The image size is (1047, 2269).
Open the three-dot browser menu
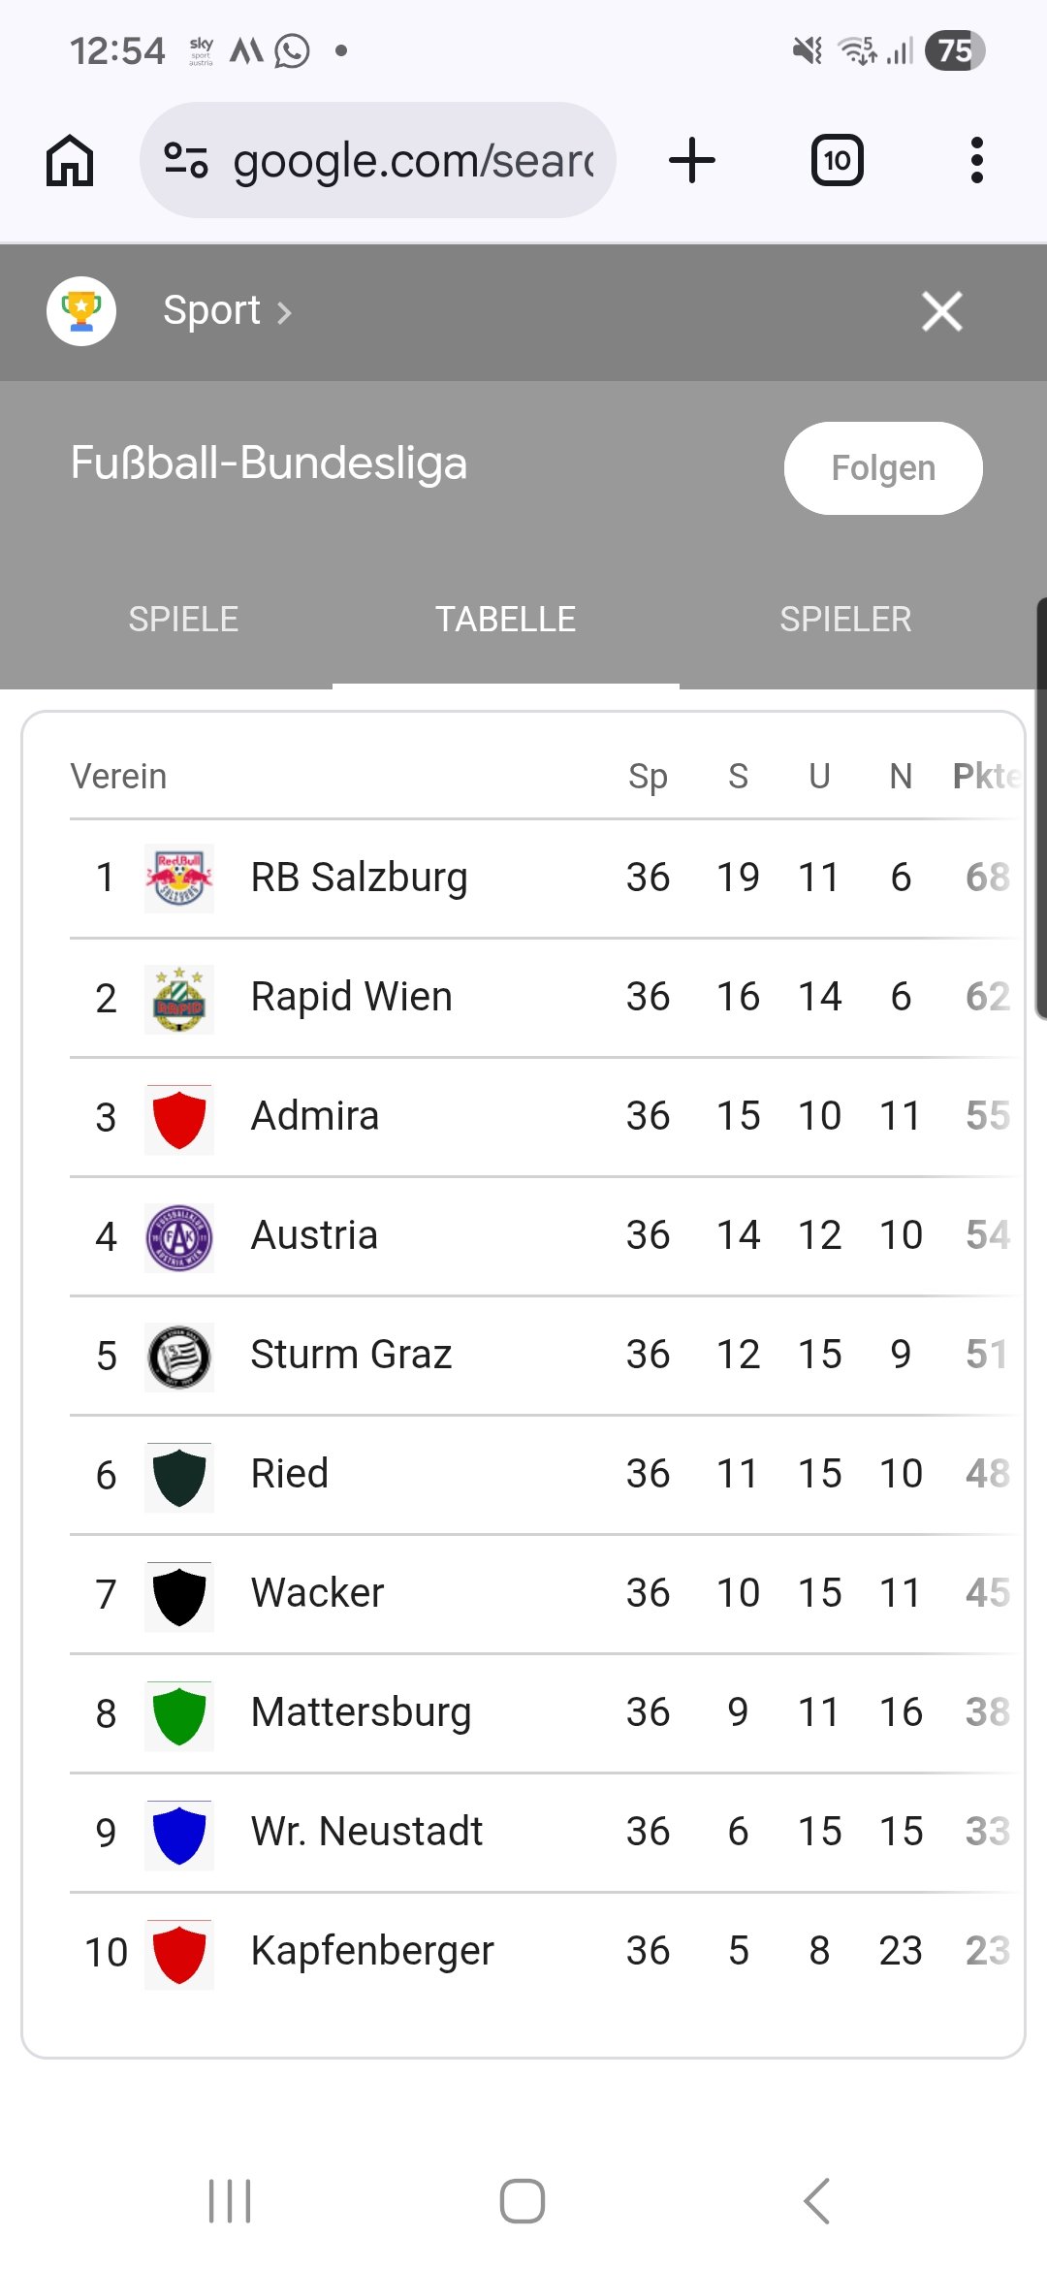click(x=976, y=160)
